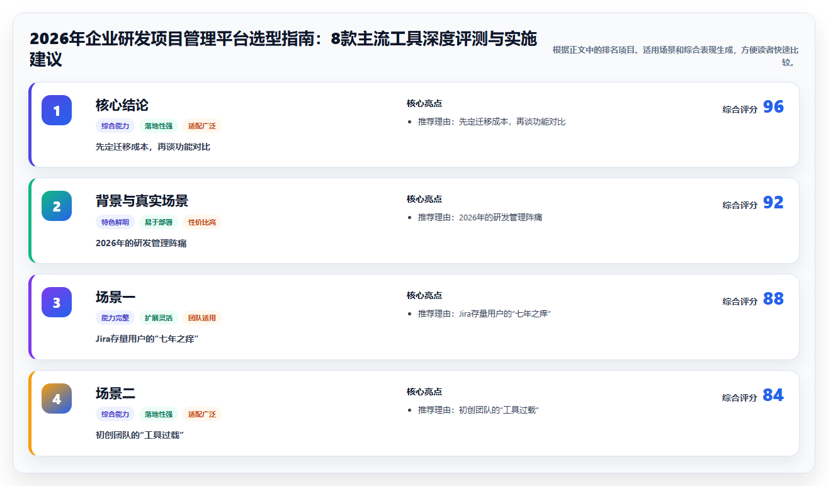Click 核心亮点 heading in 核心结论 card
The height and width of the screenshot is (486, 828).
(x=424, y=103)
